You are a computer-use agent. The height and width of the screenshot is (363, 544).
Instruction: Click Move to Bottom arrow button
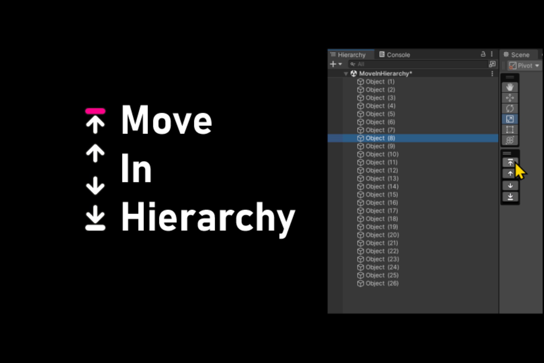click(510, 197)
